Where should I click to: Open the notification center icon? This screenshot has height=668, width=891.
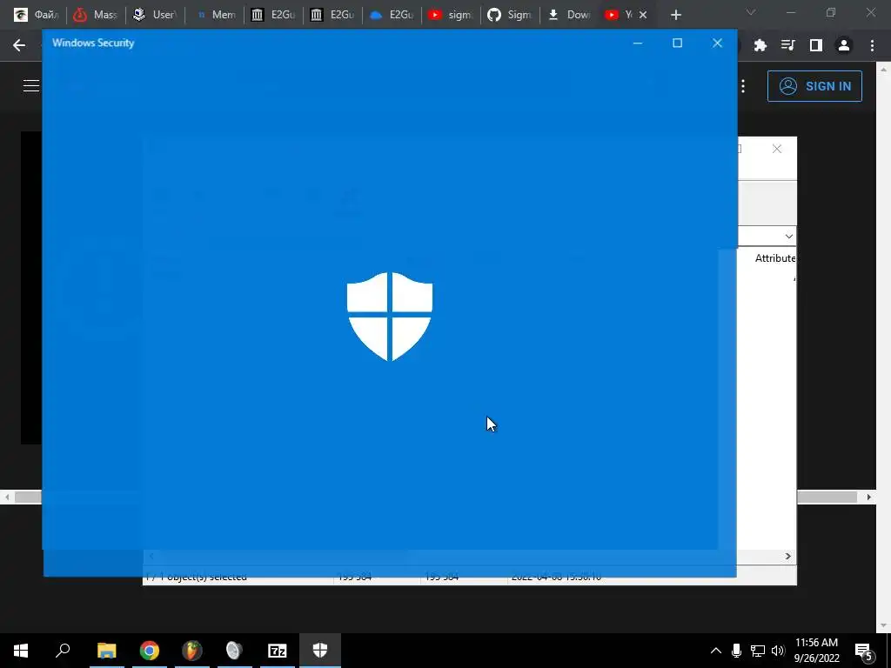(x=864, y=651)
